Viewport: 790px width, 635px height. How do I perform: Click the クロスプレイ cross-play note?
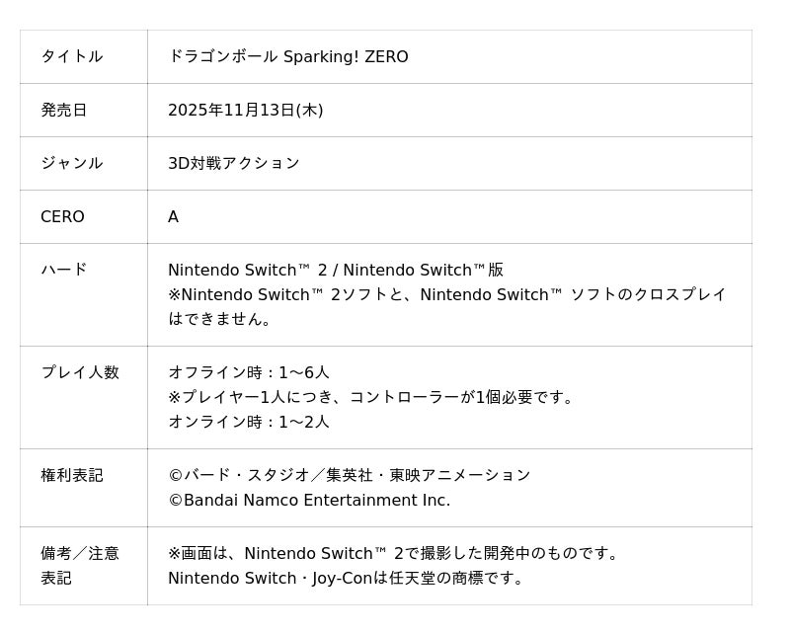pyautogui.click(x=446, y=294)
